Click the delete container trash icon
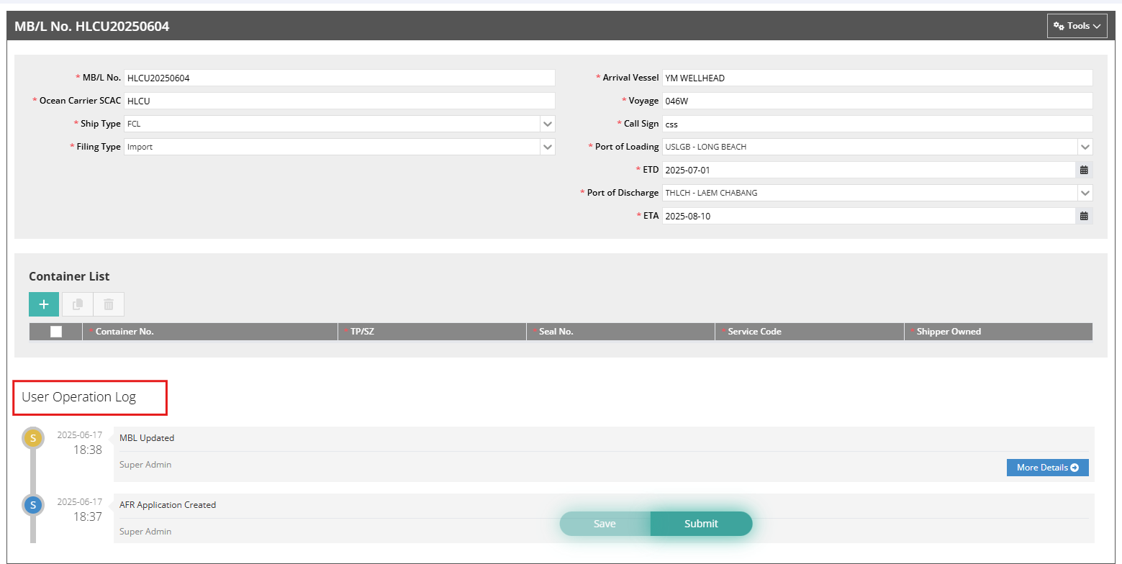 pyautogui.click(x=109, y=304)
